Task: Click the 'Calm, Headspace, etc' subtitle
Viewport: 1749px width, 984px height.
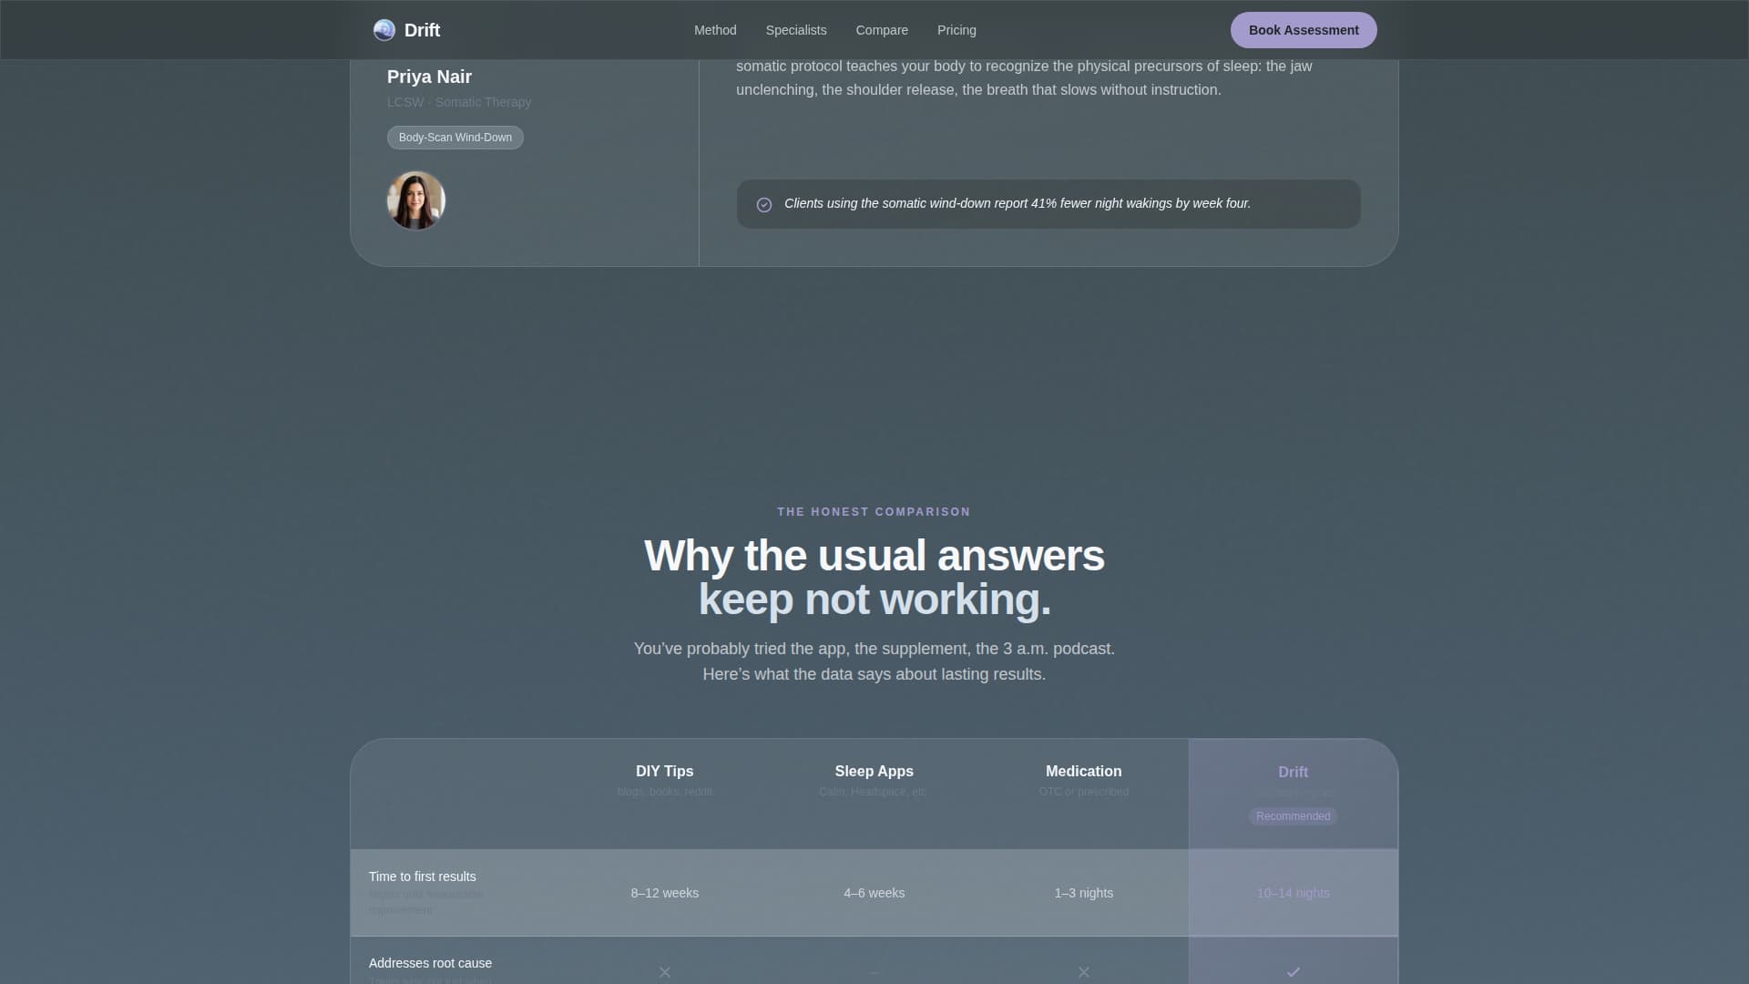Action: click(x=874, y=792)
